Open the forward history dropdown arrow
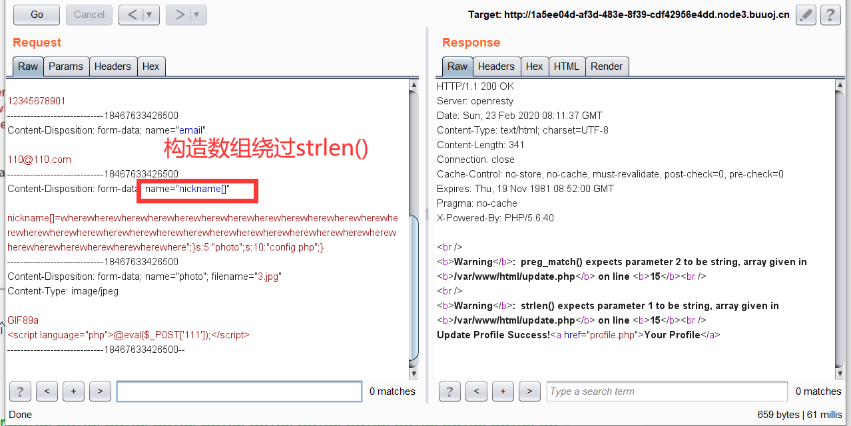This screenshot has height=426, width=851. [198, 15]
